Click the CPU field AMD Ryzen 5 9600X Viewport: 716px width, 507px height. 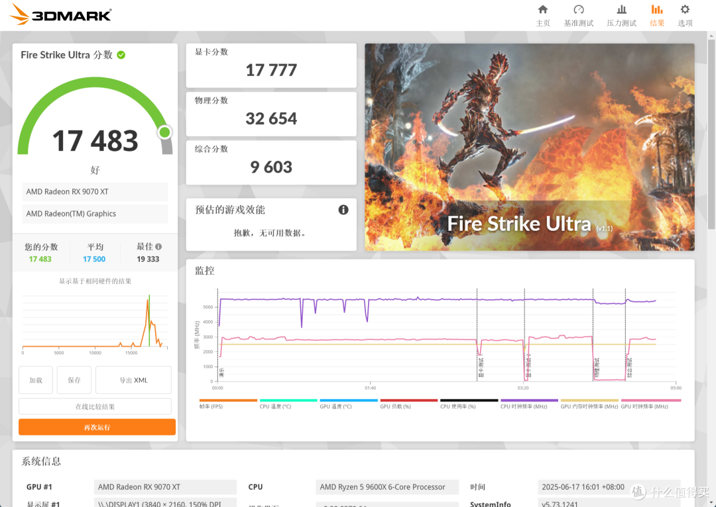tap(387, 487)
